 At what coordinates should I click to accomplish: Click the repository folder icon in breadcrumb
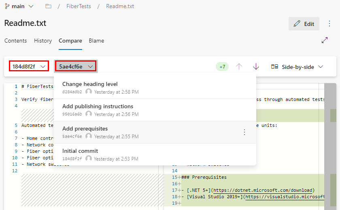pos(49,6)
